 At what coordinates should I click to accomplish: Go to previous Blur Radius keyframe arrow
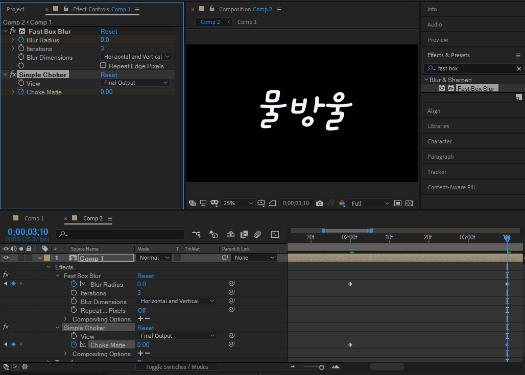[5, 284]
